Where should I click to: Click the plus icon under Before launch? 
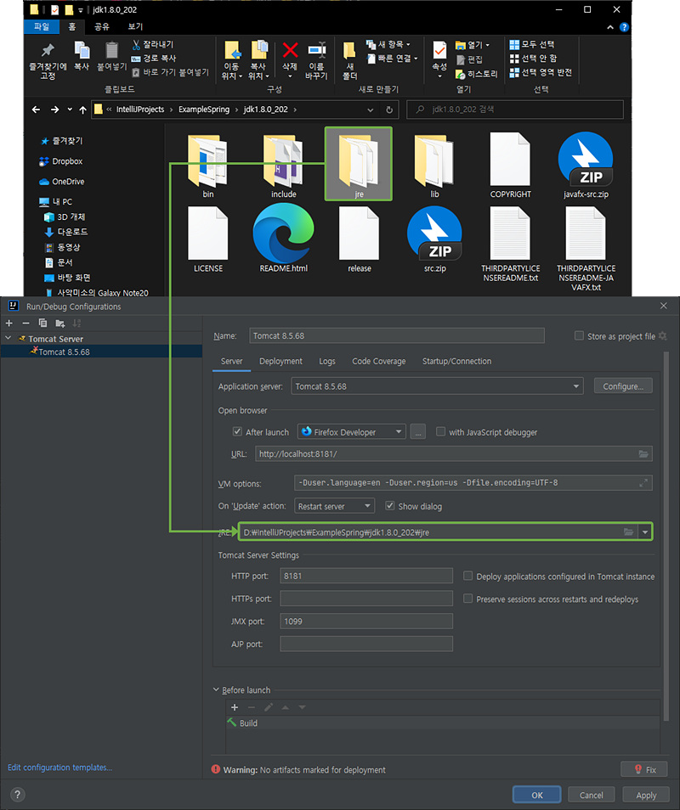click(235, 707)
